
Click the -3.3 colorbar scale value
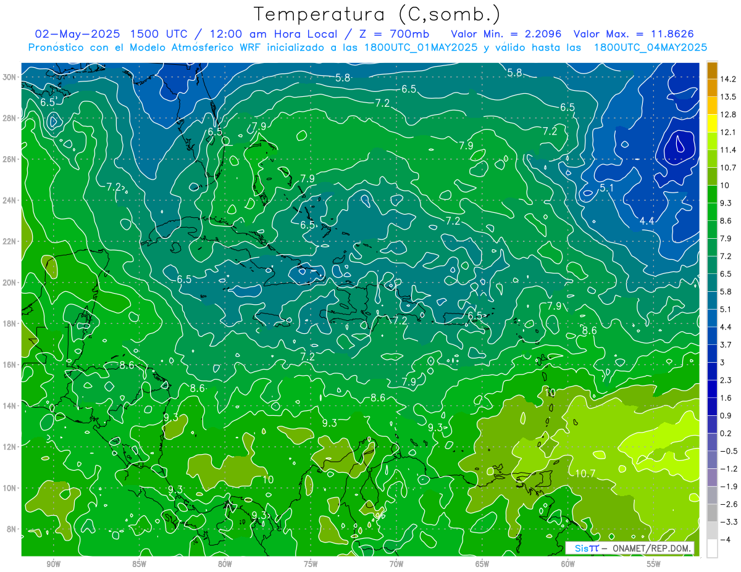tap(729, 522)
